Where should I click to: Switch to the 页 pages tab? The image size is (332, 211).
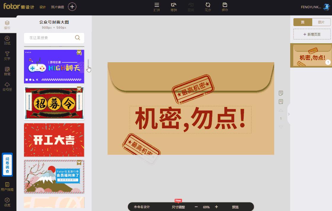(303, 22)
